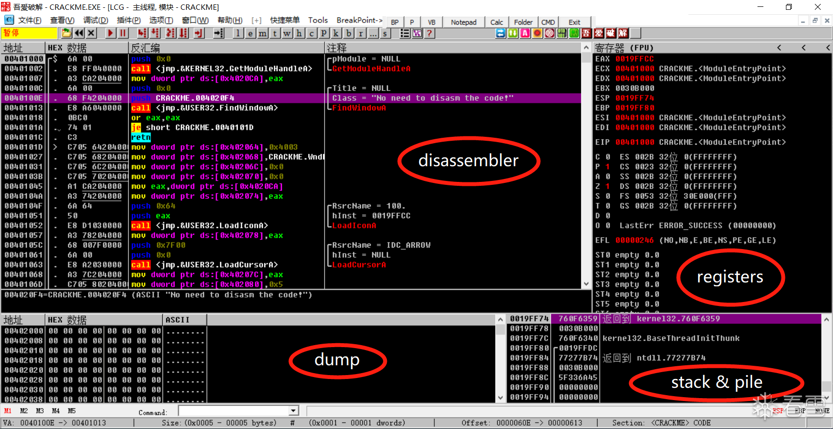Image resolution: width=833 pixels, height=429 pixels.
Task: Open the 调试(D) menu
Action: pos(96,20)
